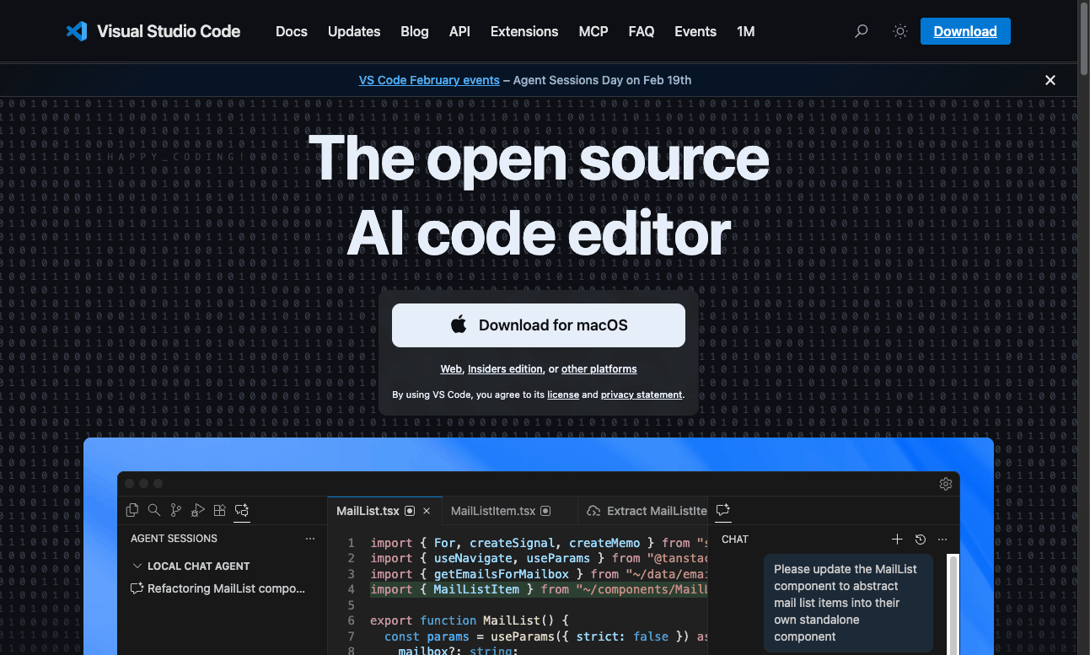The width and height of the screenshot is (1090, 655).
Task: Open MCP in navigation
Action: [x=593, y=31]
